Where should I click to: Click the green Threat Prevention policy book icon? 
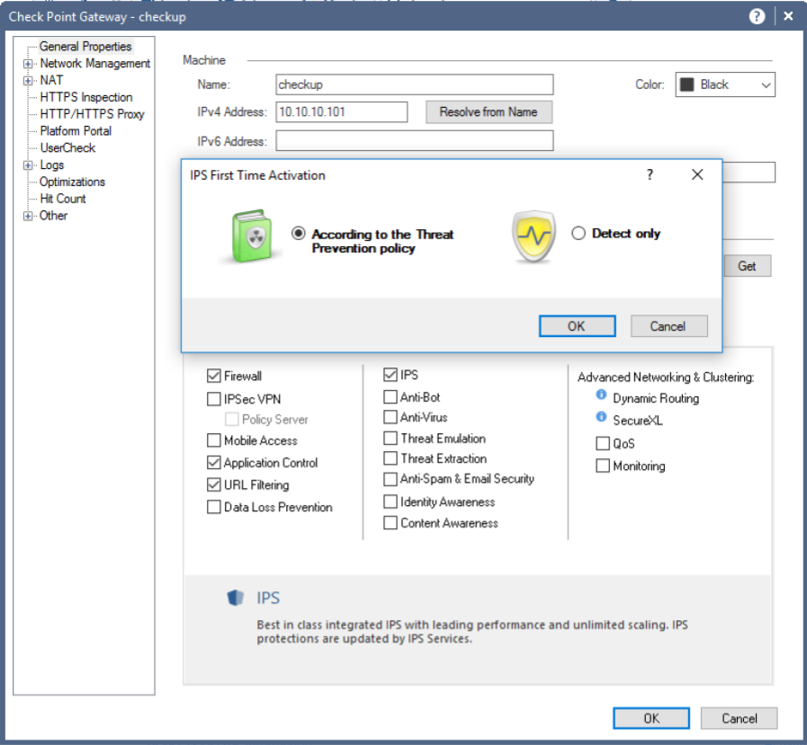(x=251, y=236)
